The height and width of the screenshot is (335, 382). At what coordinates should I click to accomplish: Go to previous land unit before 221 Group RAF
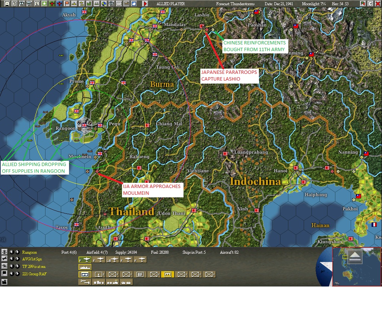[x=12, y=273]
